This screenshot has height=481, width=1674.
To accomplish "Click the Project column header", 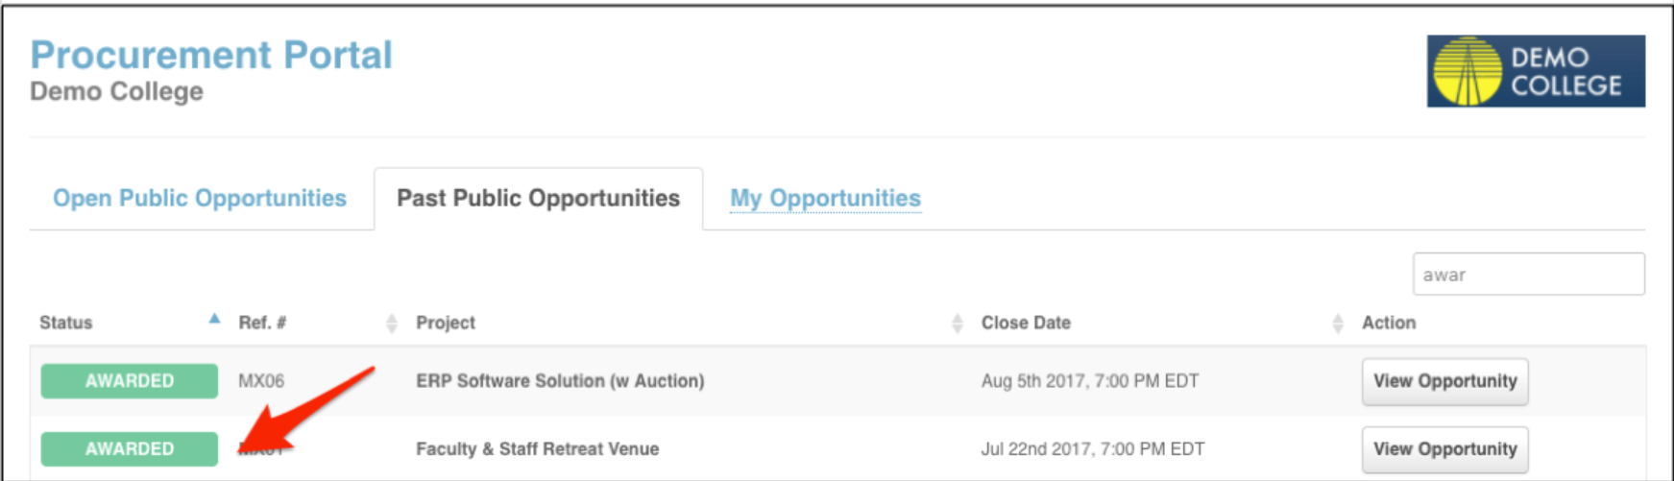I will (446, 323).
